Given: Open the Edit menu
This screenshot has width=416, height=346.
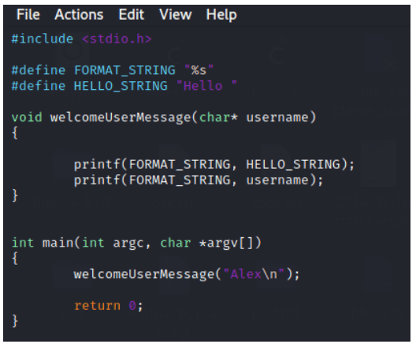Looking at the screenshot, I should (x=132, y=14).
